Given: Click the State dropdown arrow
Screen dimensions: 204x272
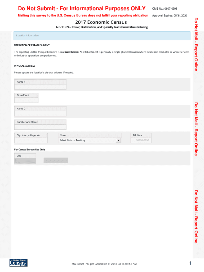Looking at the screenshot, I should [119, 140].
